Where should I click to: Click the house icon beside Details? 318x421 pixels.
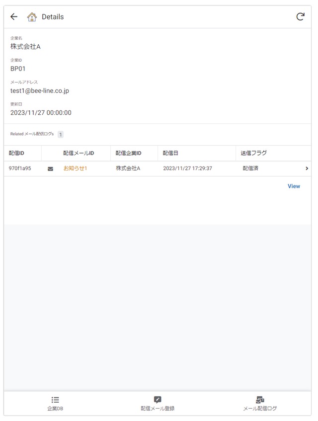click(x=32, y=17)
